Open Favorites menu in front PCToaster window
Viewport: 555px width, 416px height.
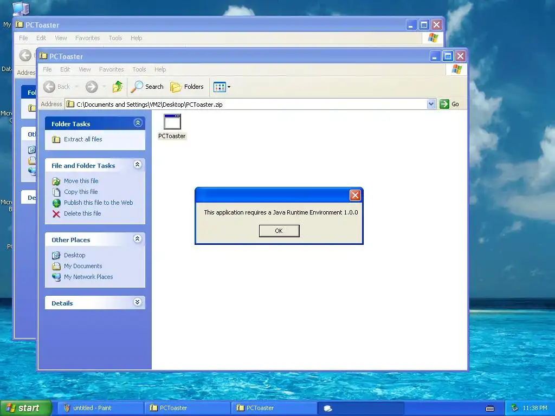[x=112, y=69]
